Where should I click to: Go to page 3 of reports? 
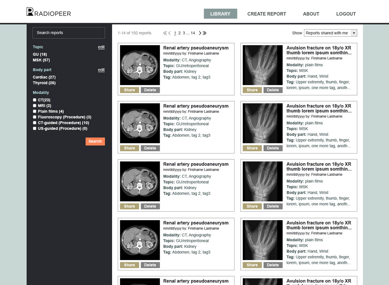coord(184,33)
